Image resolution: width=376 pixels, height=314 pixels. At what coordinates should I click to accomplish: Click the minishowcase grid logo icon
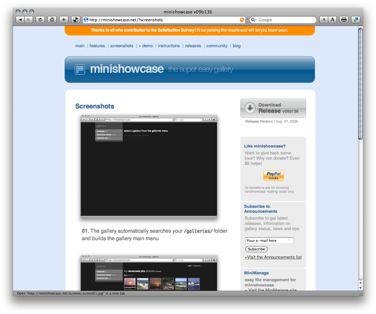(80, 69)
